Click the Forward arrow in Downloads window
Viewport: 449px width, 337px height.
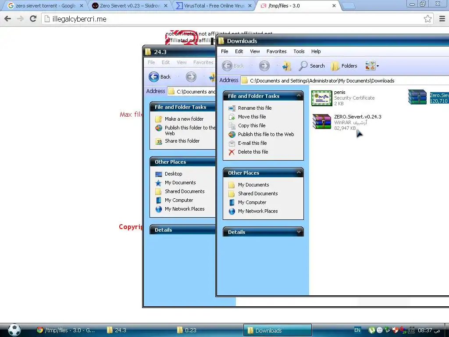(264, 66)
